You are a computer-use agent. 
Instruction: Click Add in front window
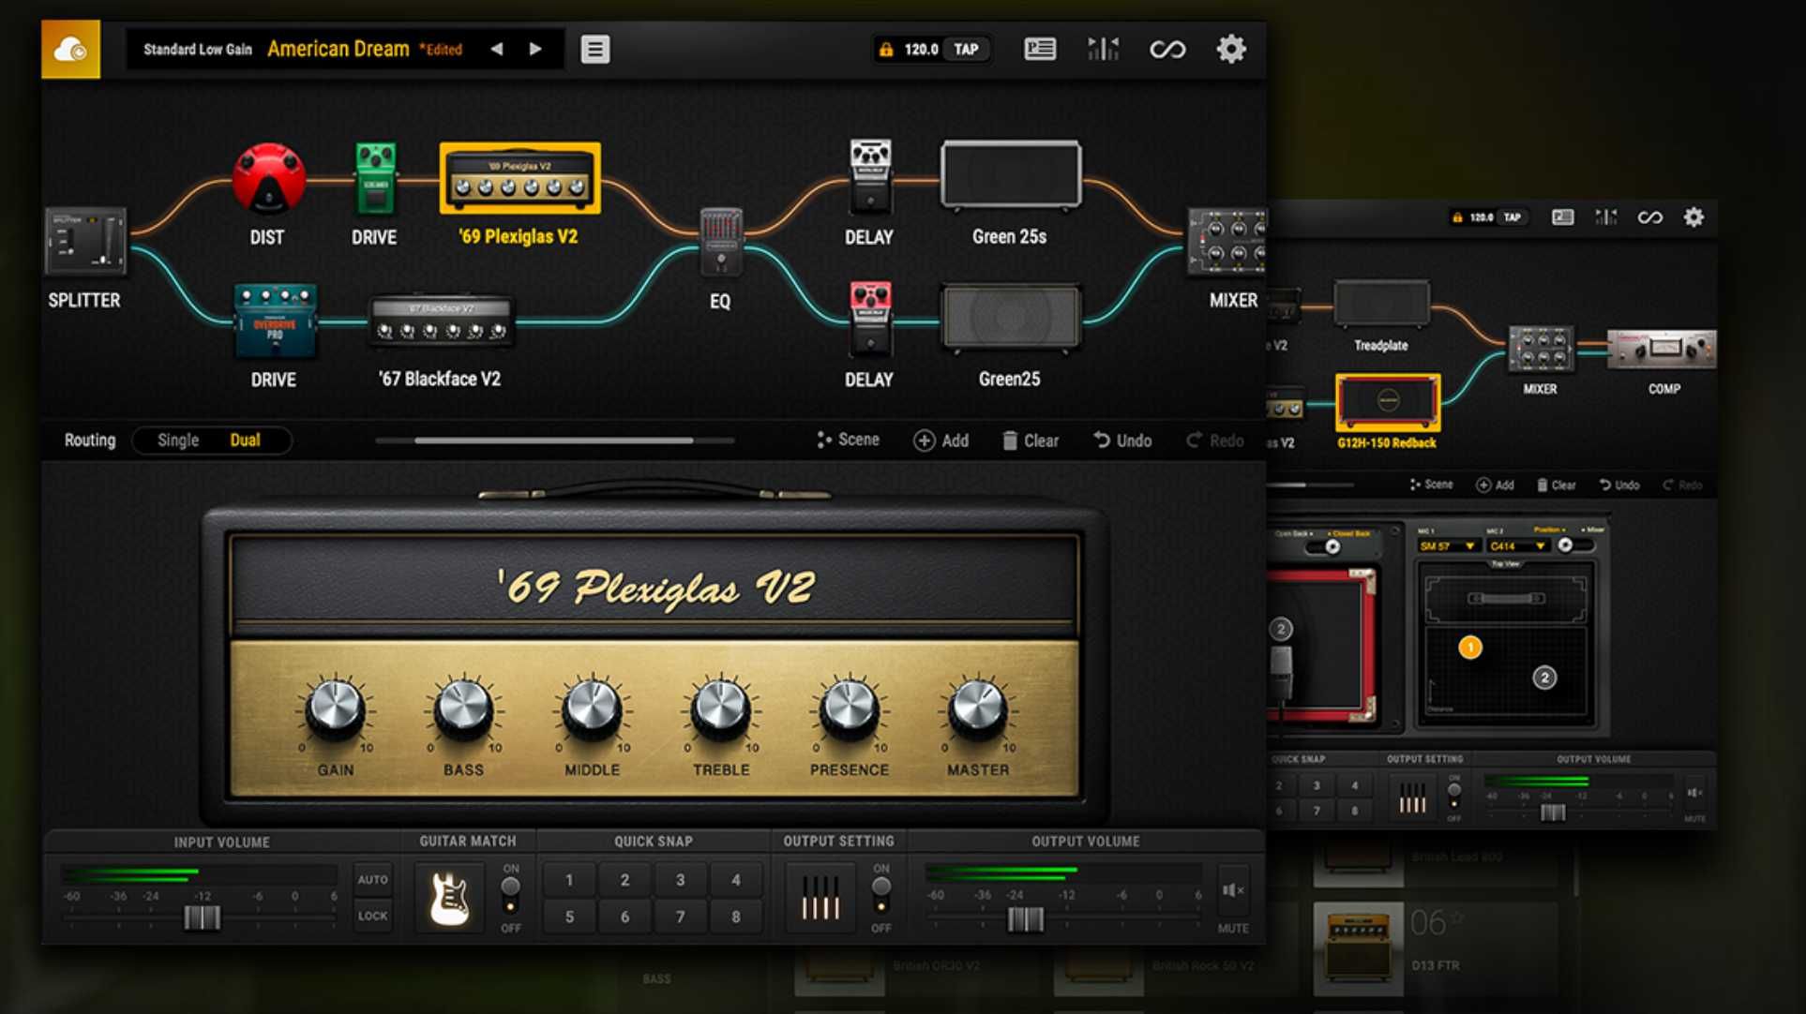[x=941, y=440]
